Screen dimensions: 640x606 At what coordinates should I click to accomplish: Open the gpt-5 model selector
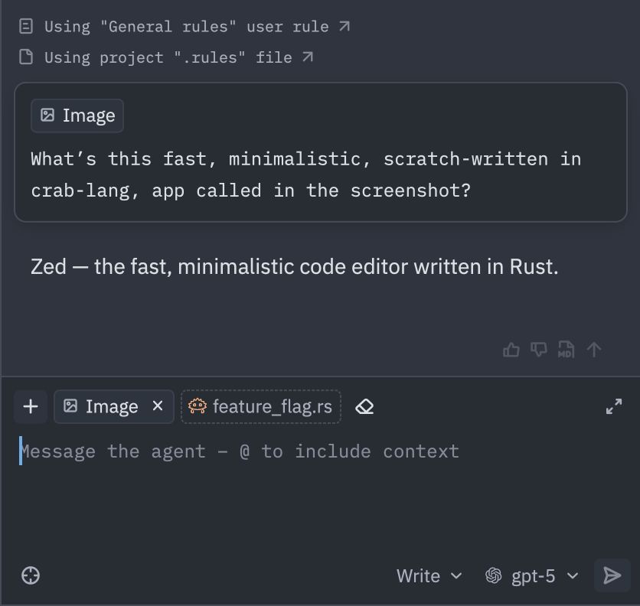pos(532,576)
